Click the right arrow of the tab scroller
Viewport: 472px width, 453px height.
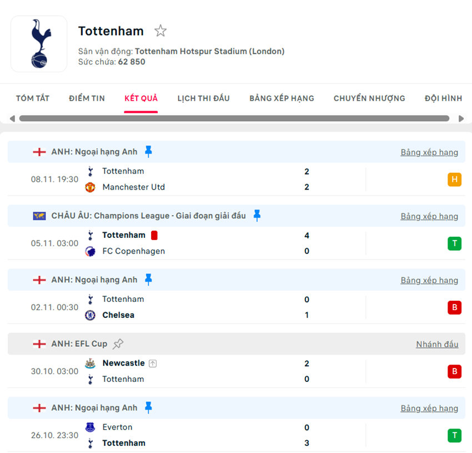click(462, 118)
